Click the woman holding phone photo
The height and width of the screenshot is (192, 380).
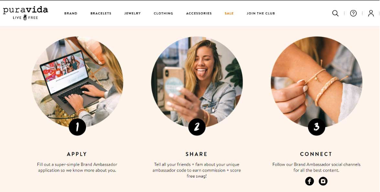(197, 82)
